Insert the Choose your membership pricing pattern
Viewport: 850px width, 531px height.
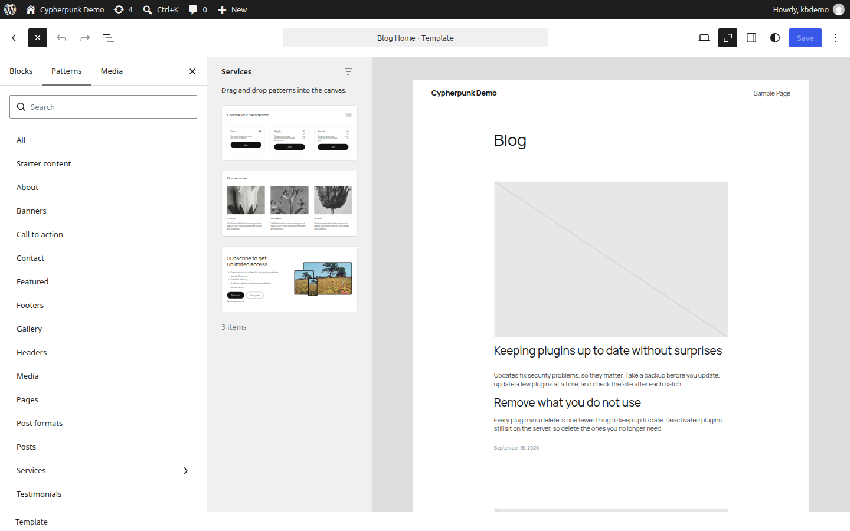[x=289, y=133]
